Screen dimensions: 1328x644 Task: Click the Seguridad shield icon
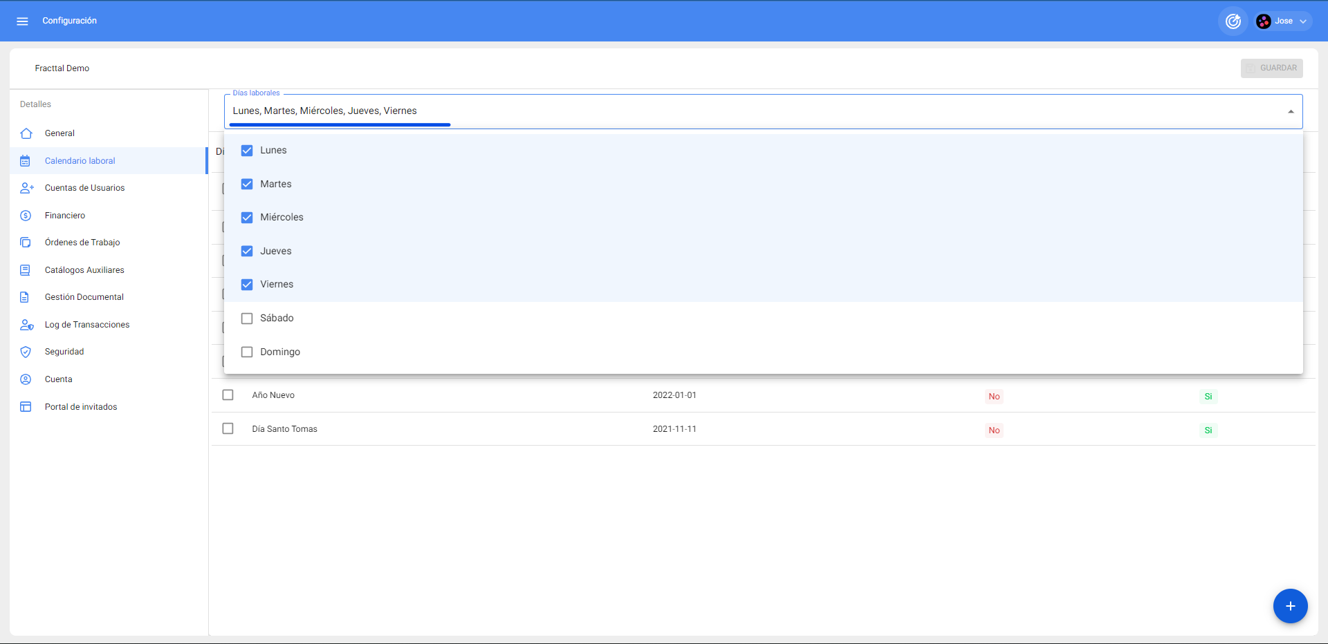coord(26,352)
